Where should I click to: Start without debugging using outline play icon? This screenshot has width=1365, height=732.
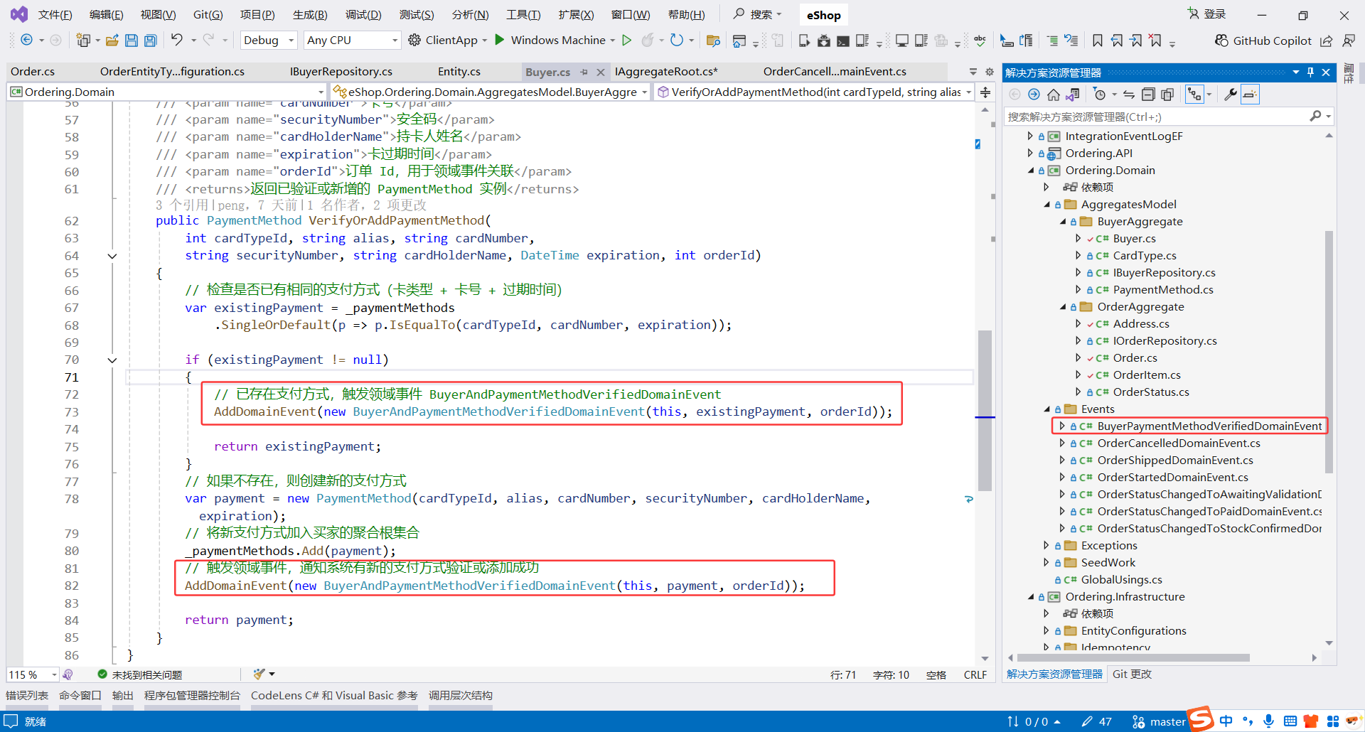[626, 40]
